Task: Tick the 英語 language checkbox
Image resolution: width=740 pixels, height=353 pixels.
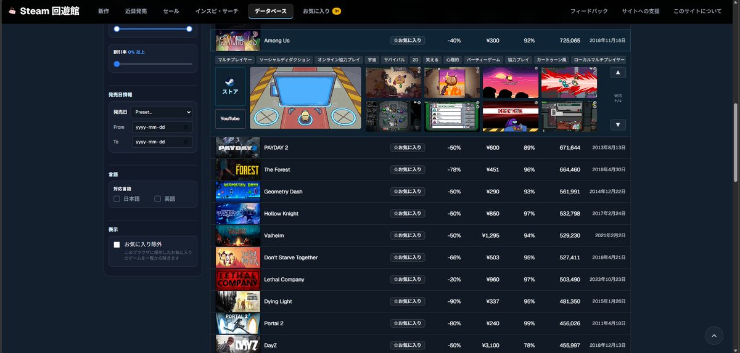Action: pos(158,199)
